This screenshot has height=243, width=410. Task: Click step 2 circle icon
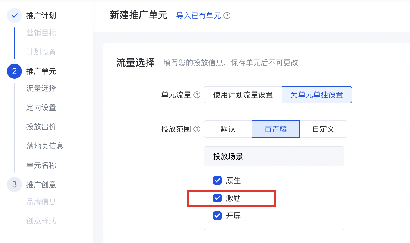(x=14, y=71)
